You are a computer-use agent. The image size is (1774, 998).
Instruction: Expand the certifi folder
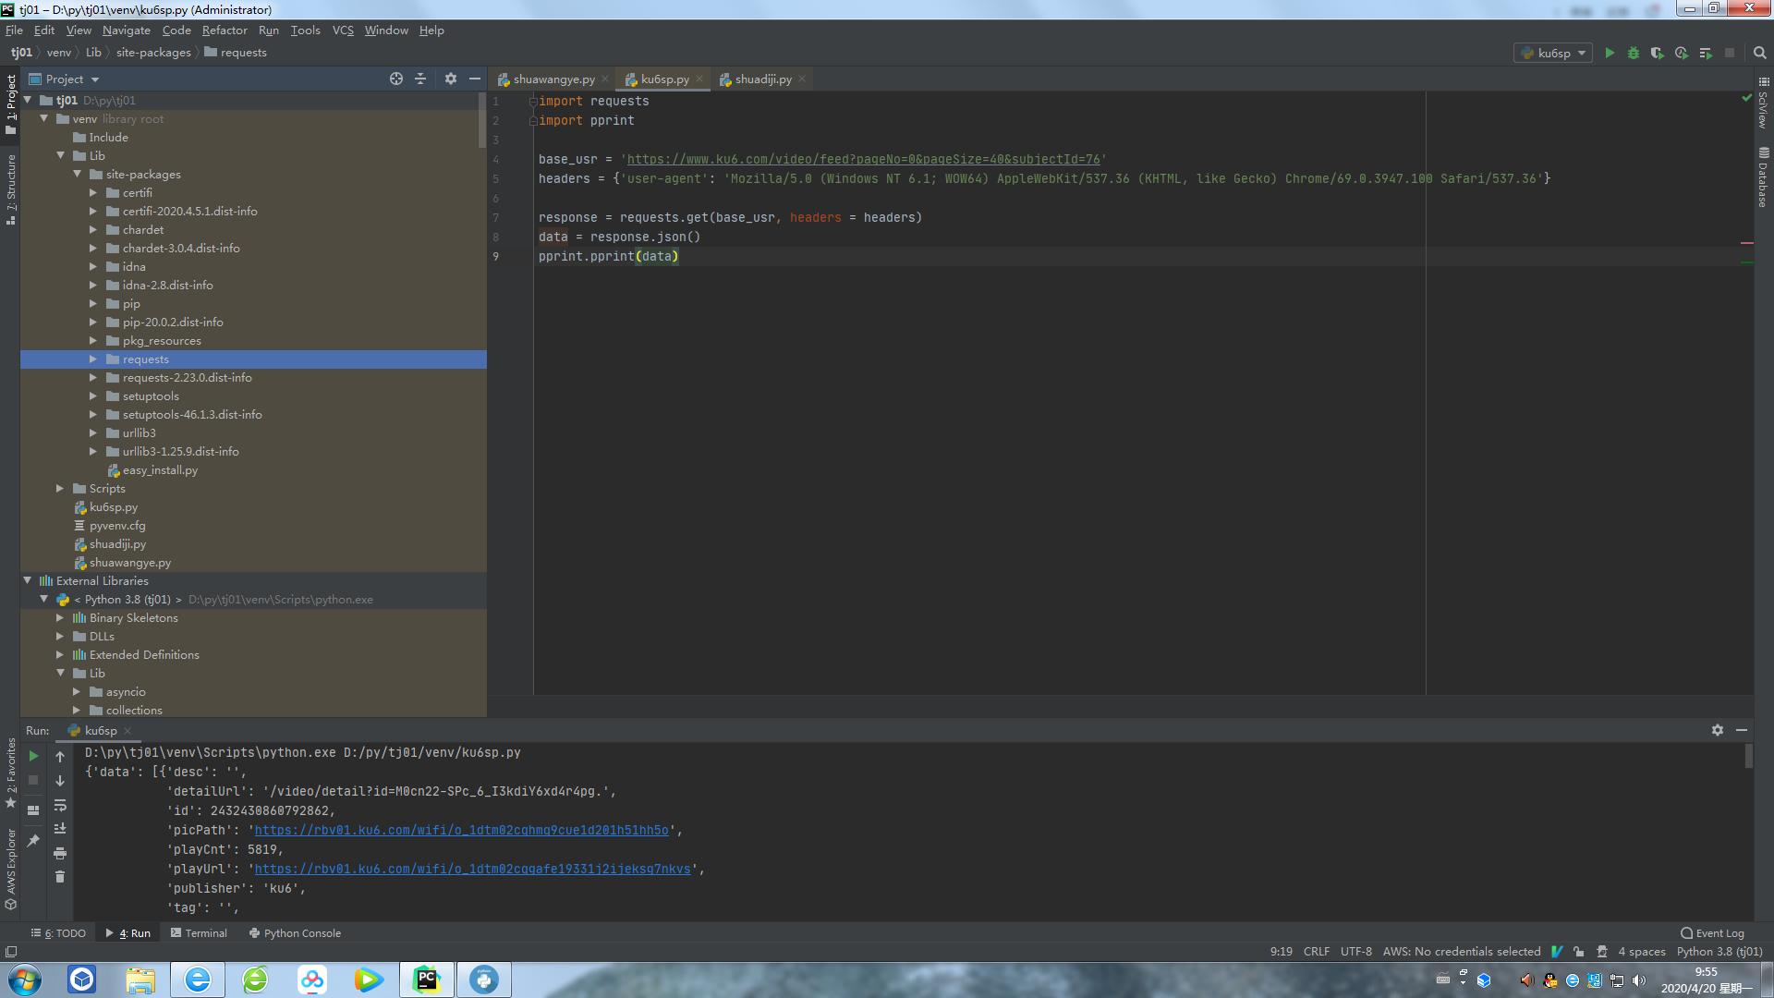[93, 193]
